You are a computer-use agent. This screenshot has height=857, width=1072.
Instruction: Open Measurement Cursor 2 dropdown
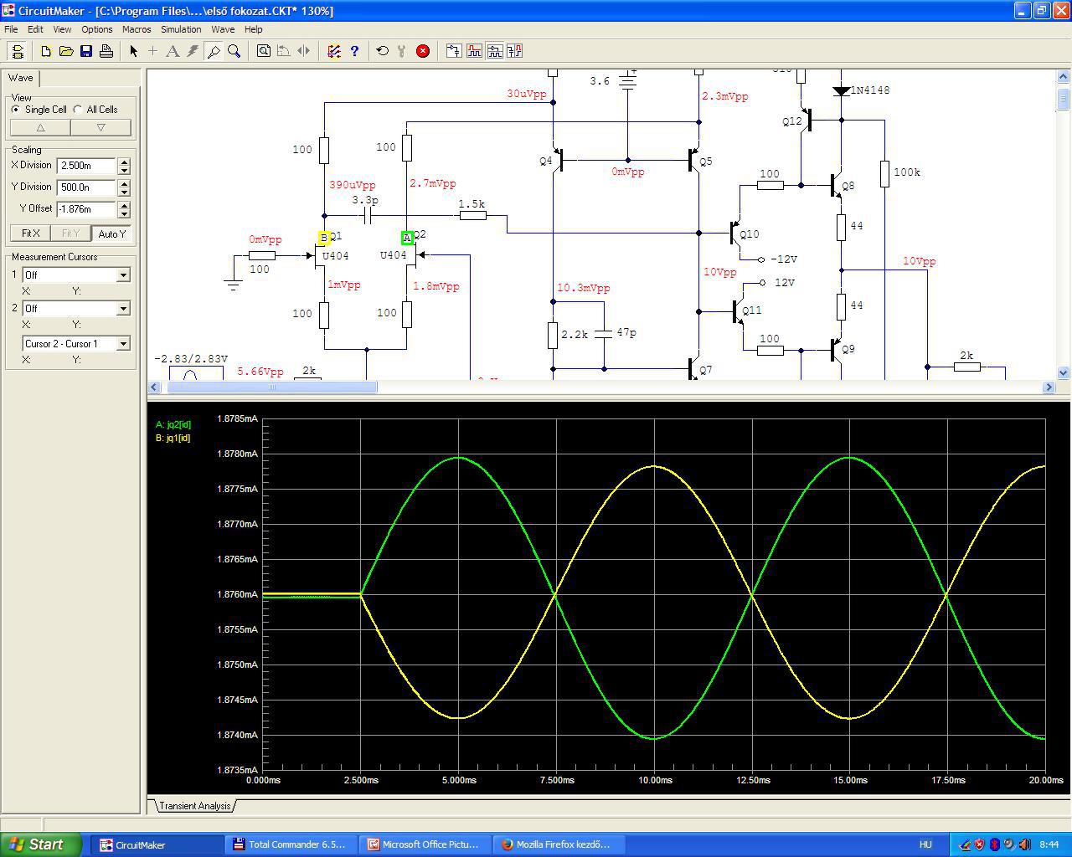123,308
